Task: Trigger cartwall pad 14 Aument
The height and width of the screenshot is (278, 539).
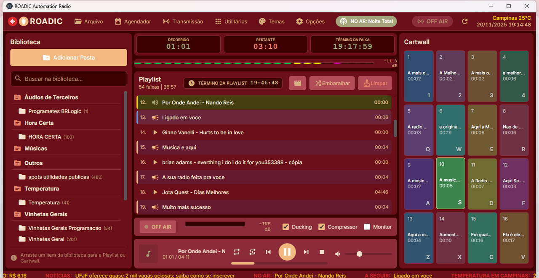Action: 451,238
